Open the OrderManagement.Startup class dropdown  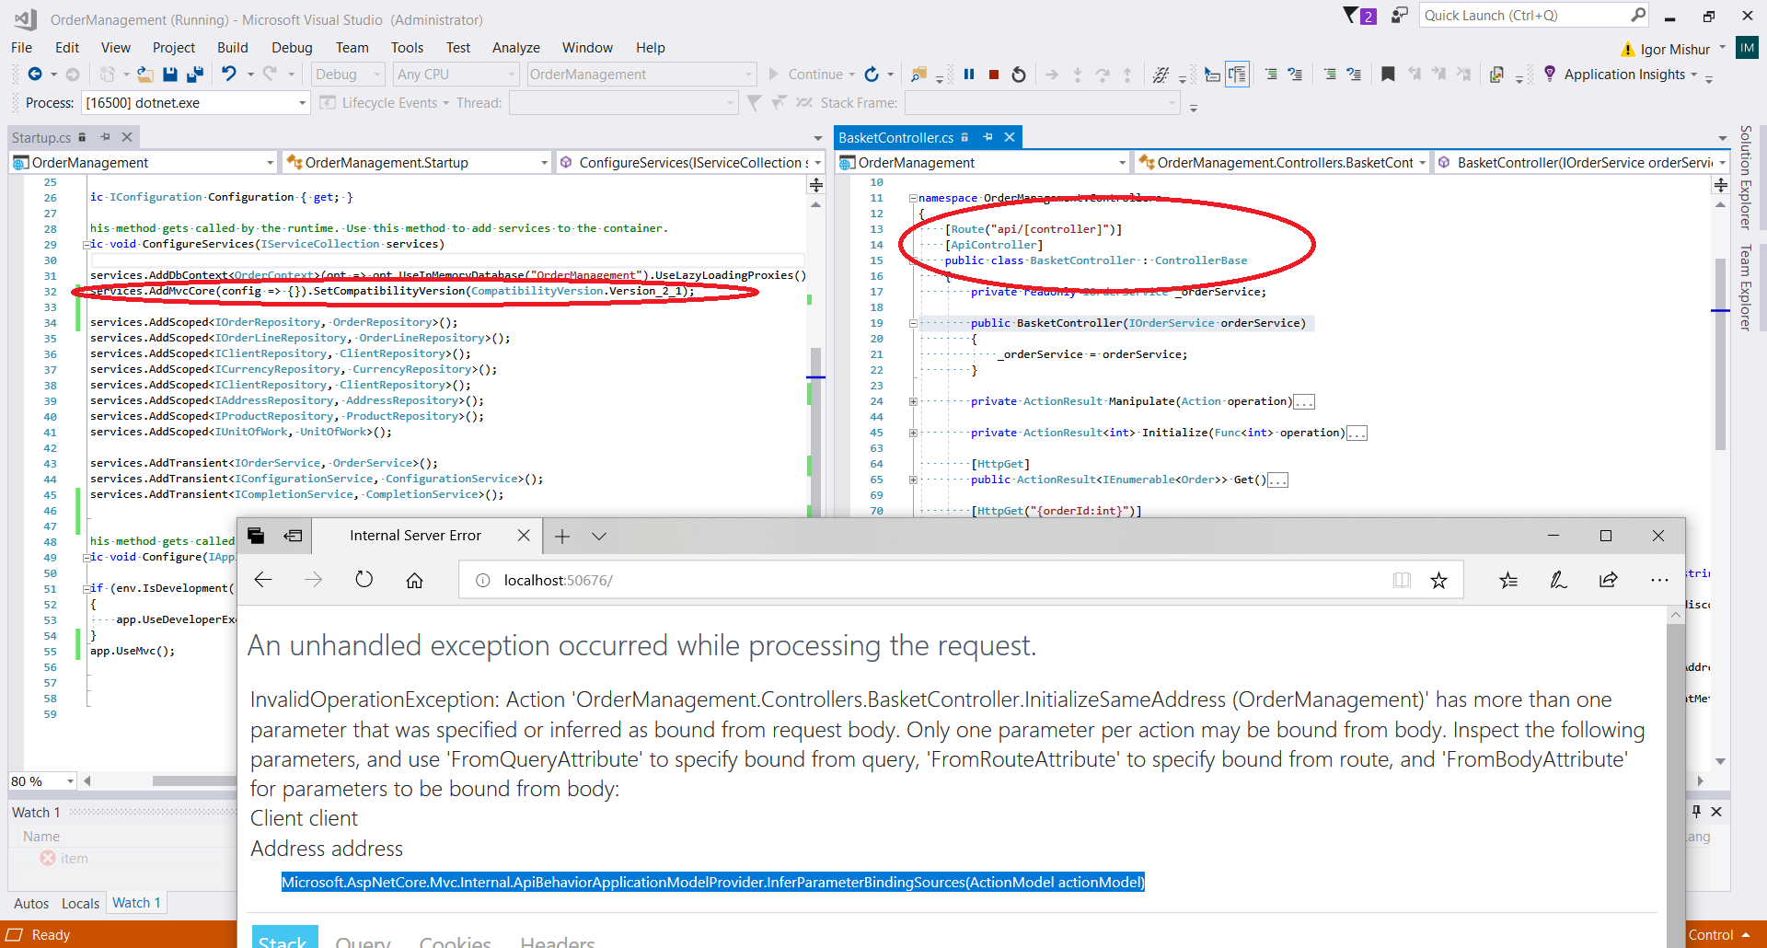[417, 163]
